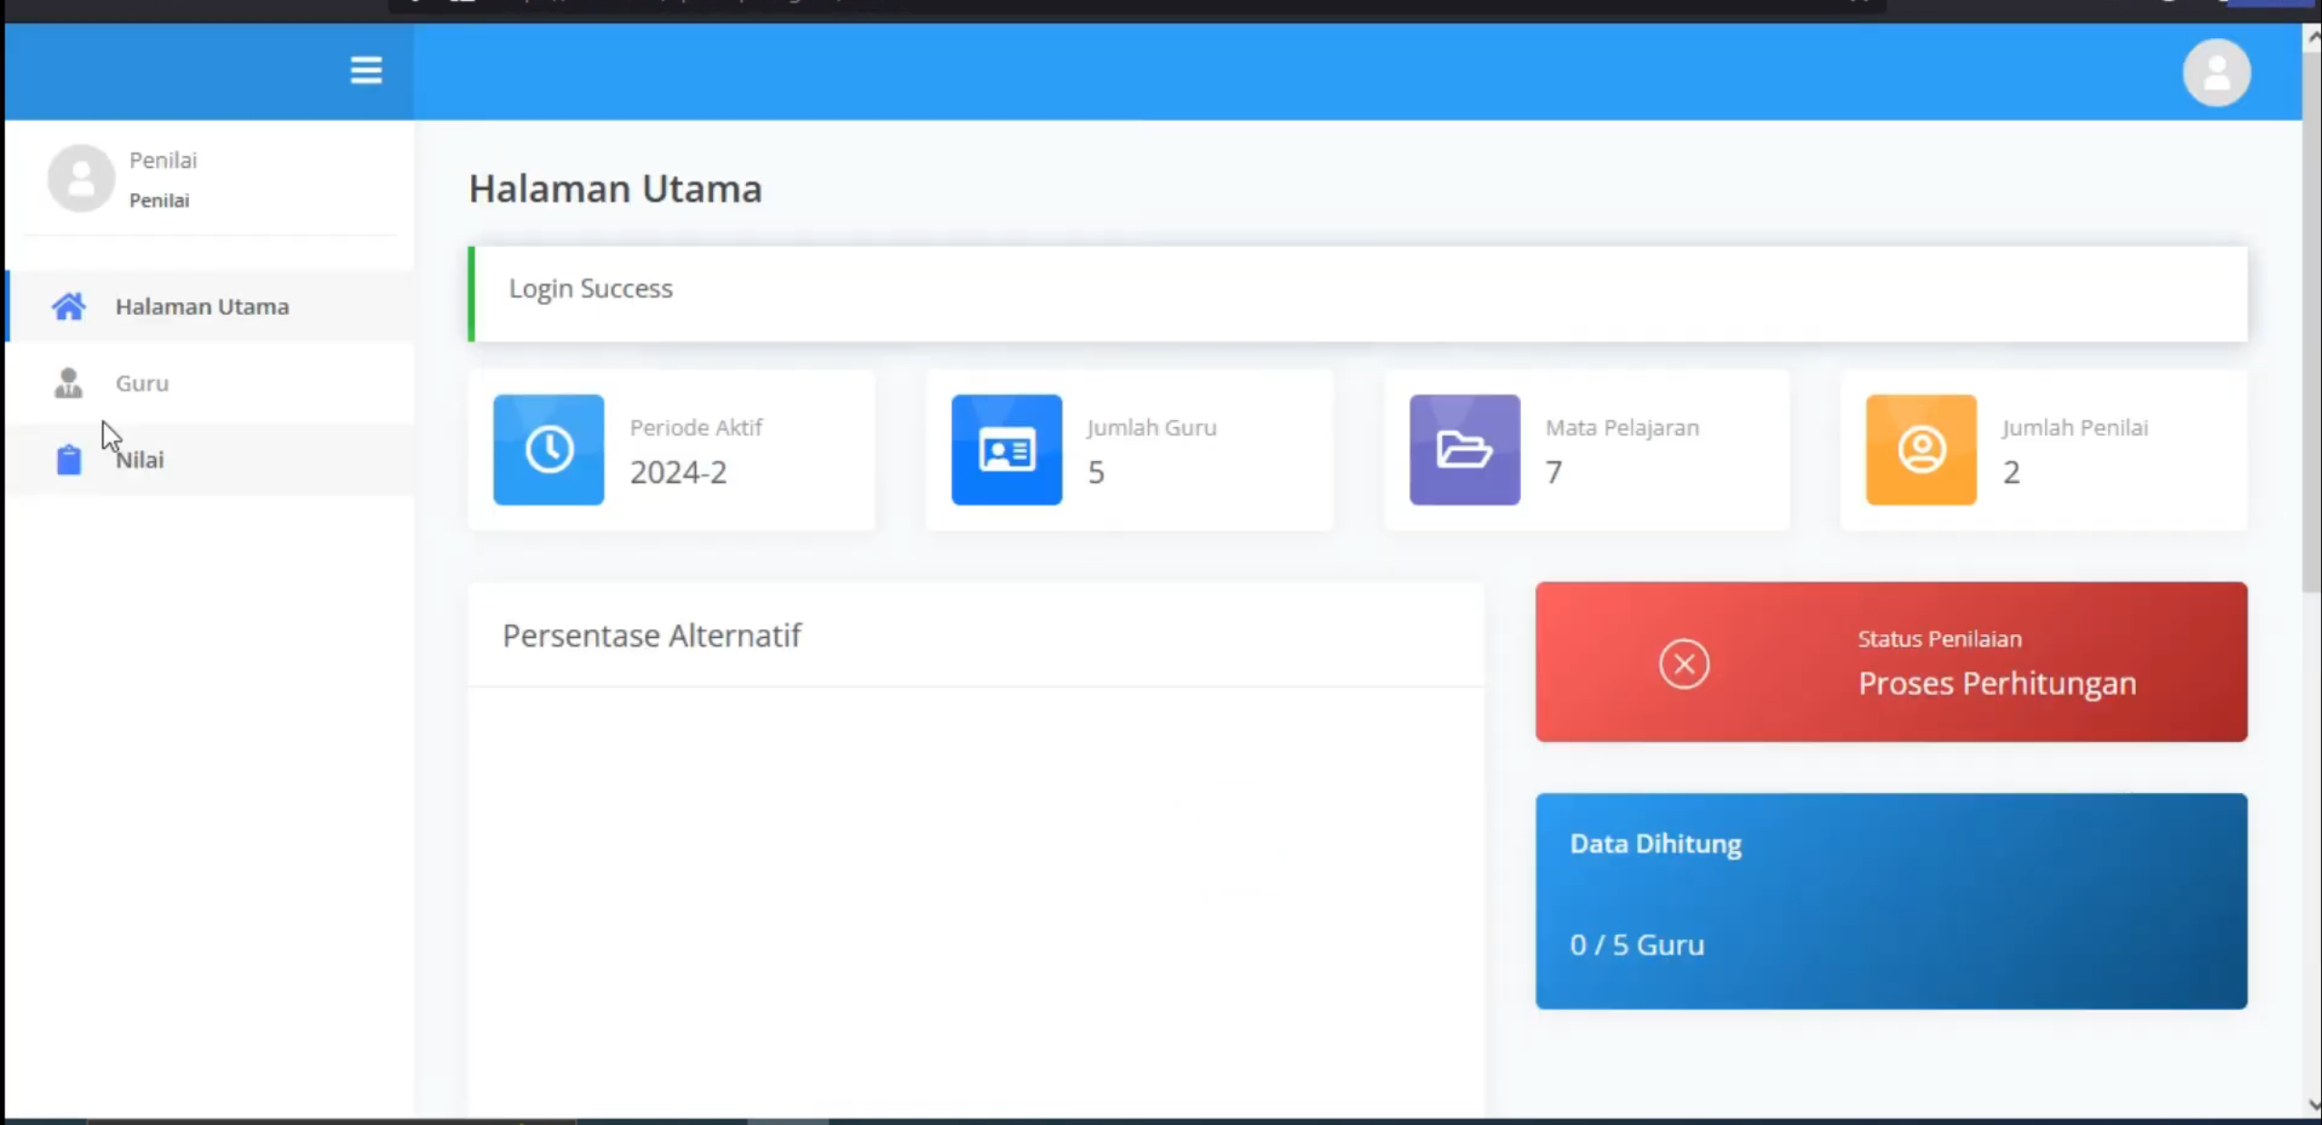This screenshot has height=1125, width=2322.
Task: Click the scrollbar up arrow
Action: pos(2313,37)
